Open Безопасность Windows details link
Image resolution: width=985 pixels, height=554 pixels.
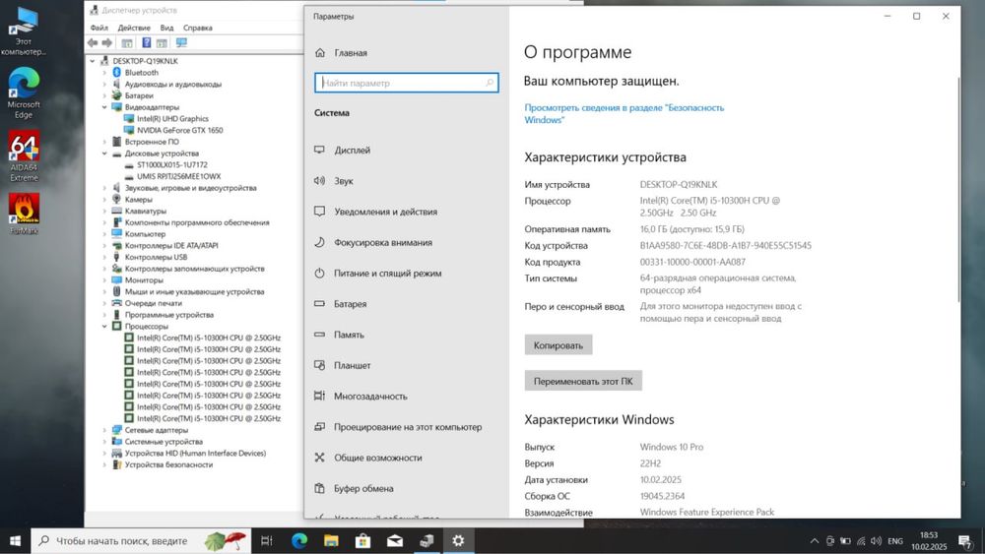click(624, 113)
